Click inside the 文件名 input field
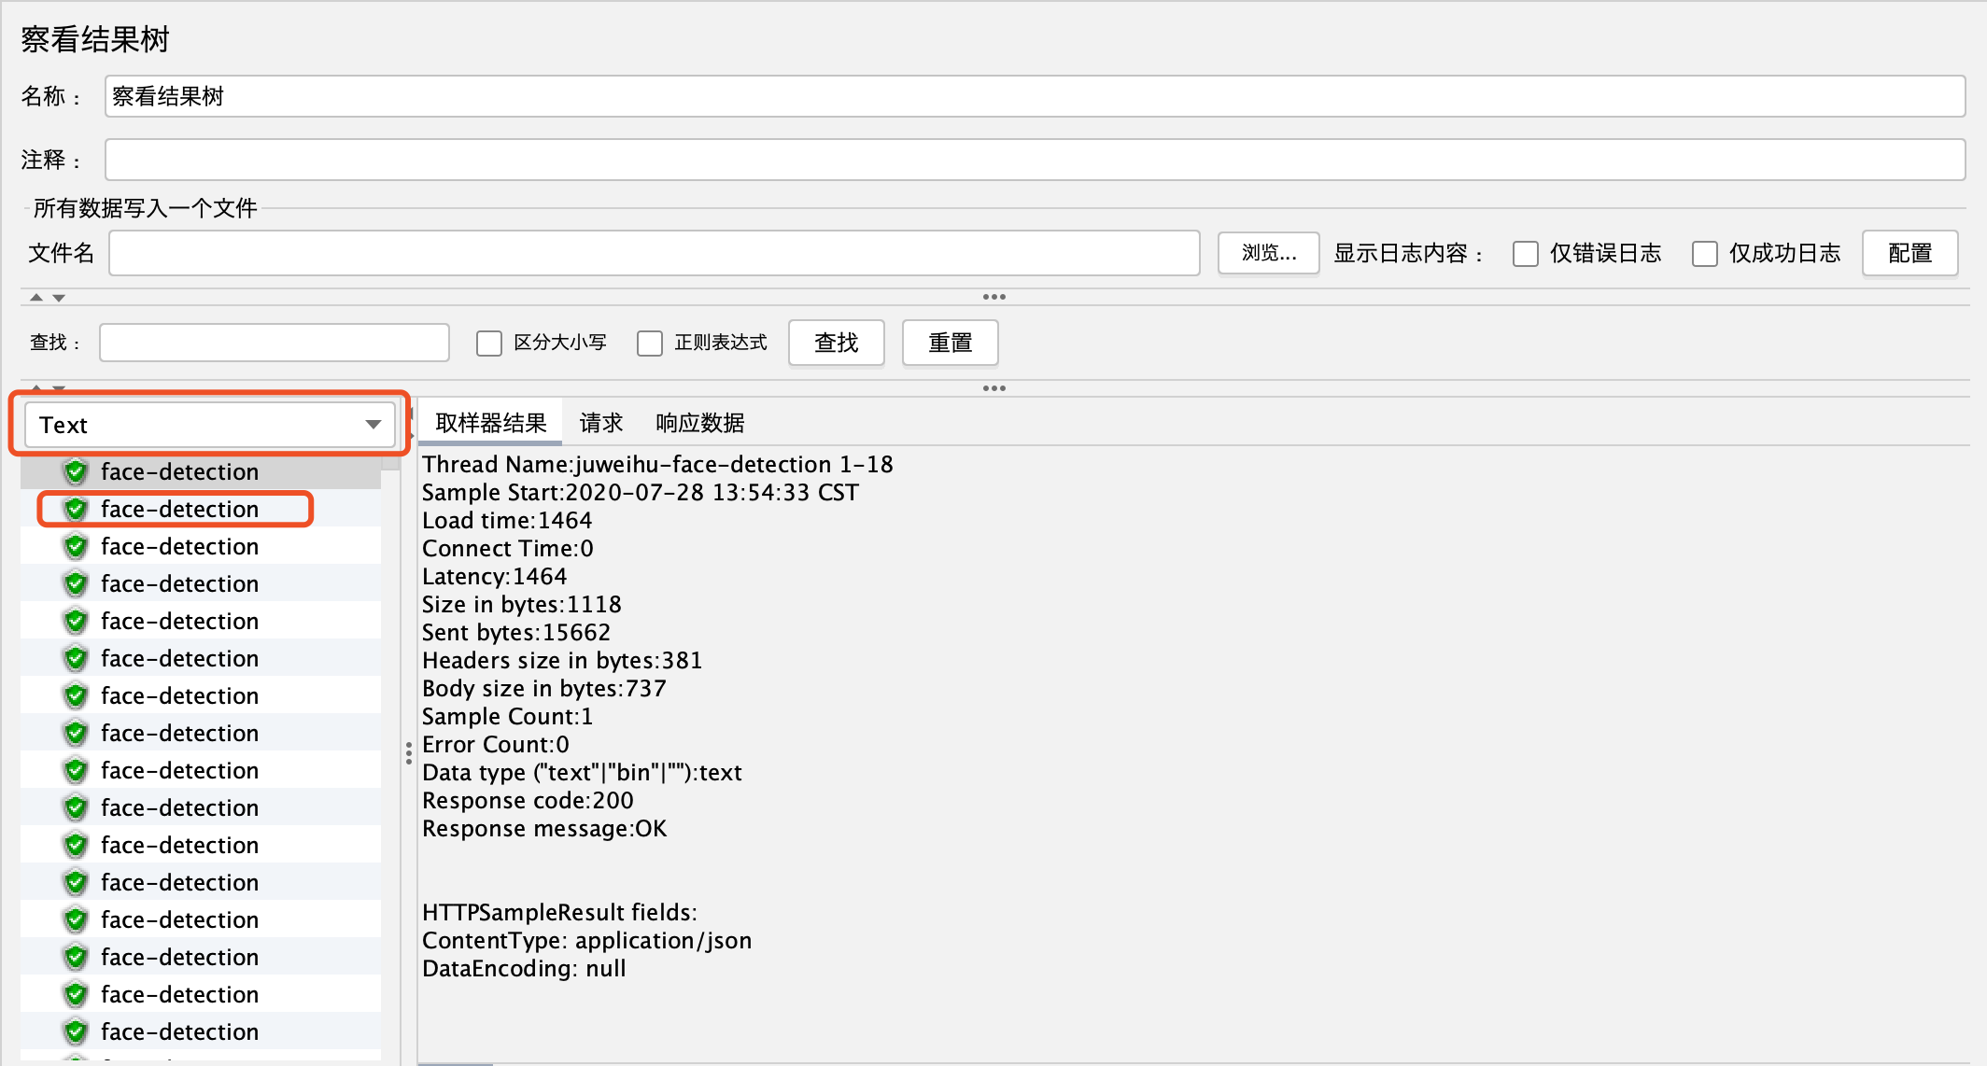Image resolution: width=1987 pixels, height=1066 pixels. pos(654,253)
